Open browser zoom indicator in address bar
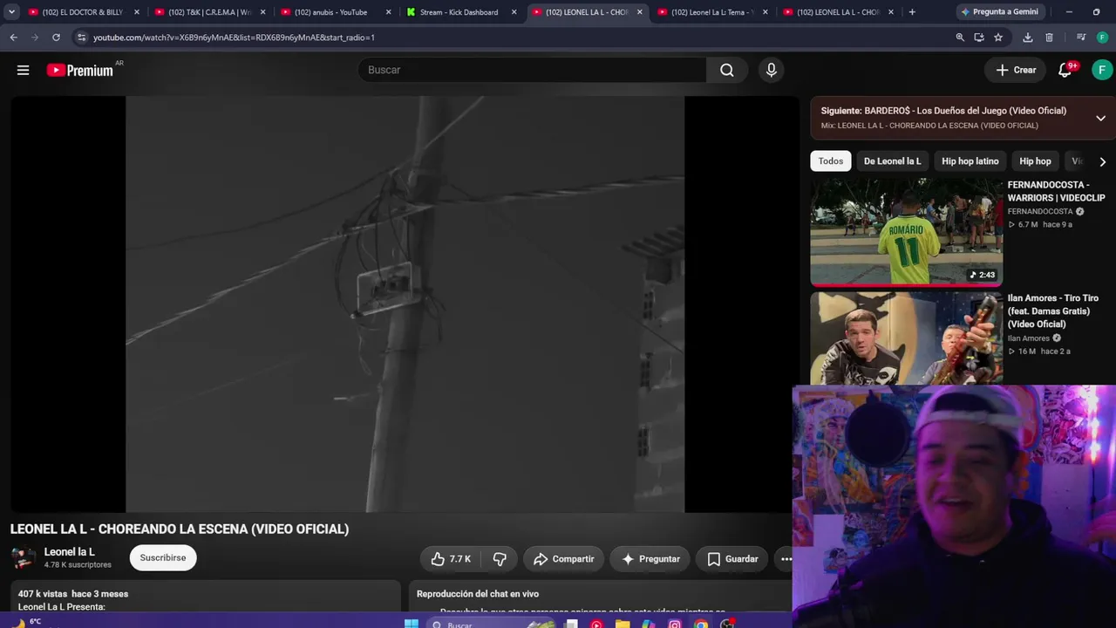 [960, 38]
